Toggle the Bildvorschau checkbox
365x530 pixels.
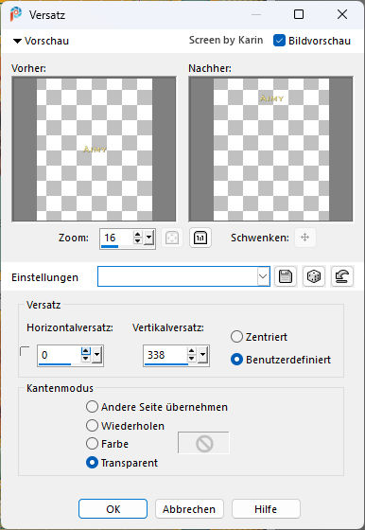279,41
